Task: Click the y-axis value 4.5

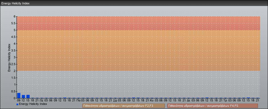Action: tap(14, 37)
